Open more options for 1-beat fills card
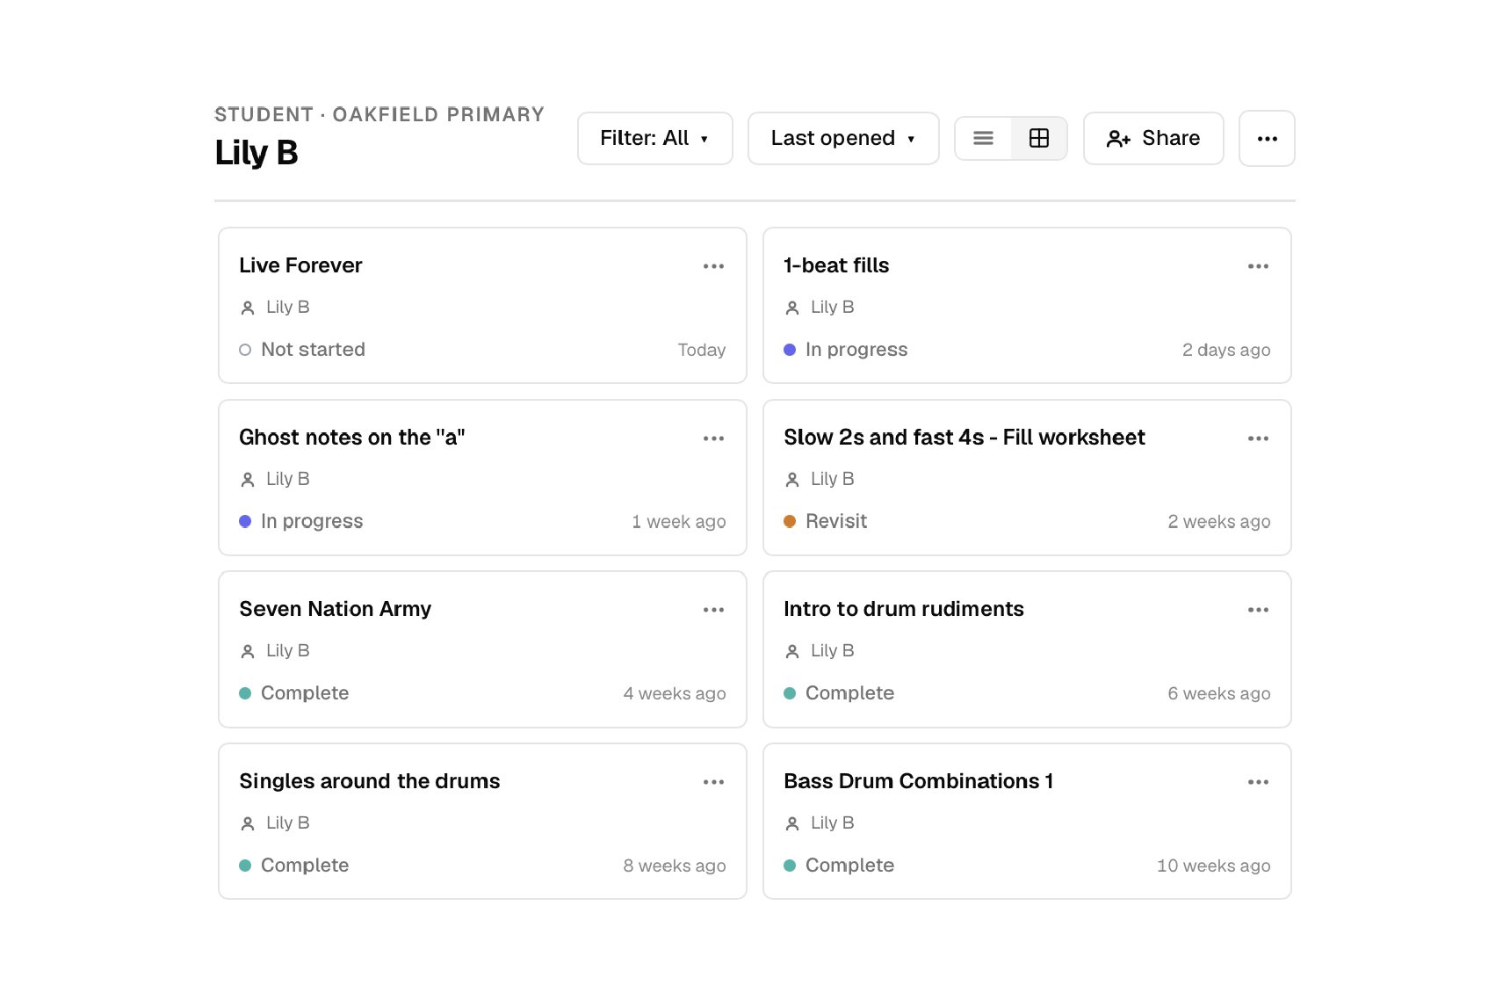 pyautogui.click(x=1258, y=266)
